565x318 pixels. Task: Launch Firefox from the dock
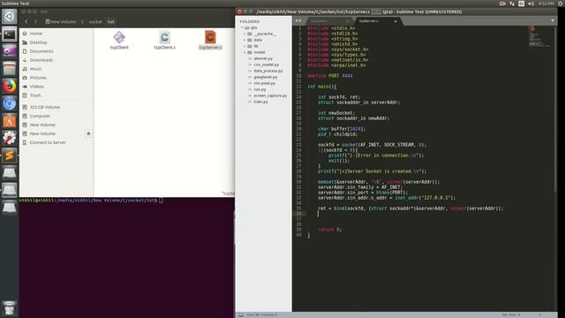point(10,87)
